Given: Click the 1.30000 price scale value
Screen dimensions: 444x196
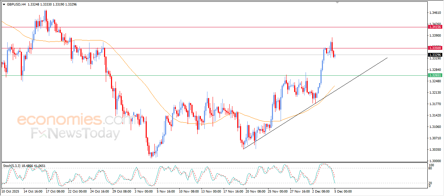Looking at the screenshot, I should click(435, 161).
